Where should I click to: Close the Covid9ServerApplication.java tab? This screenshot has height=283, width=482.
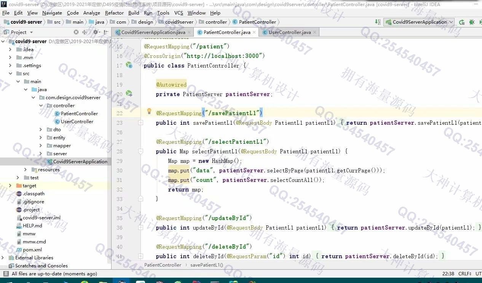click(x=190, y=32)
